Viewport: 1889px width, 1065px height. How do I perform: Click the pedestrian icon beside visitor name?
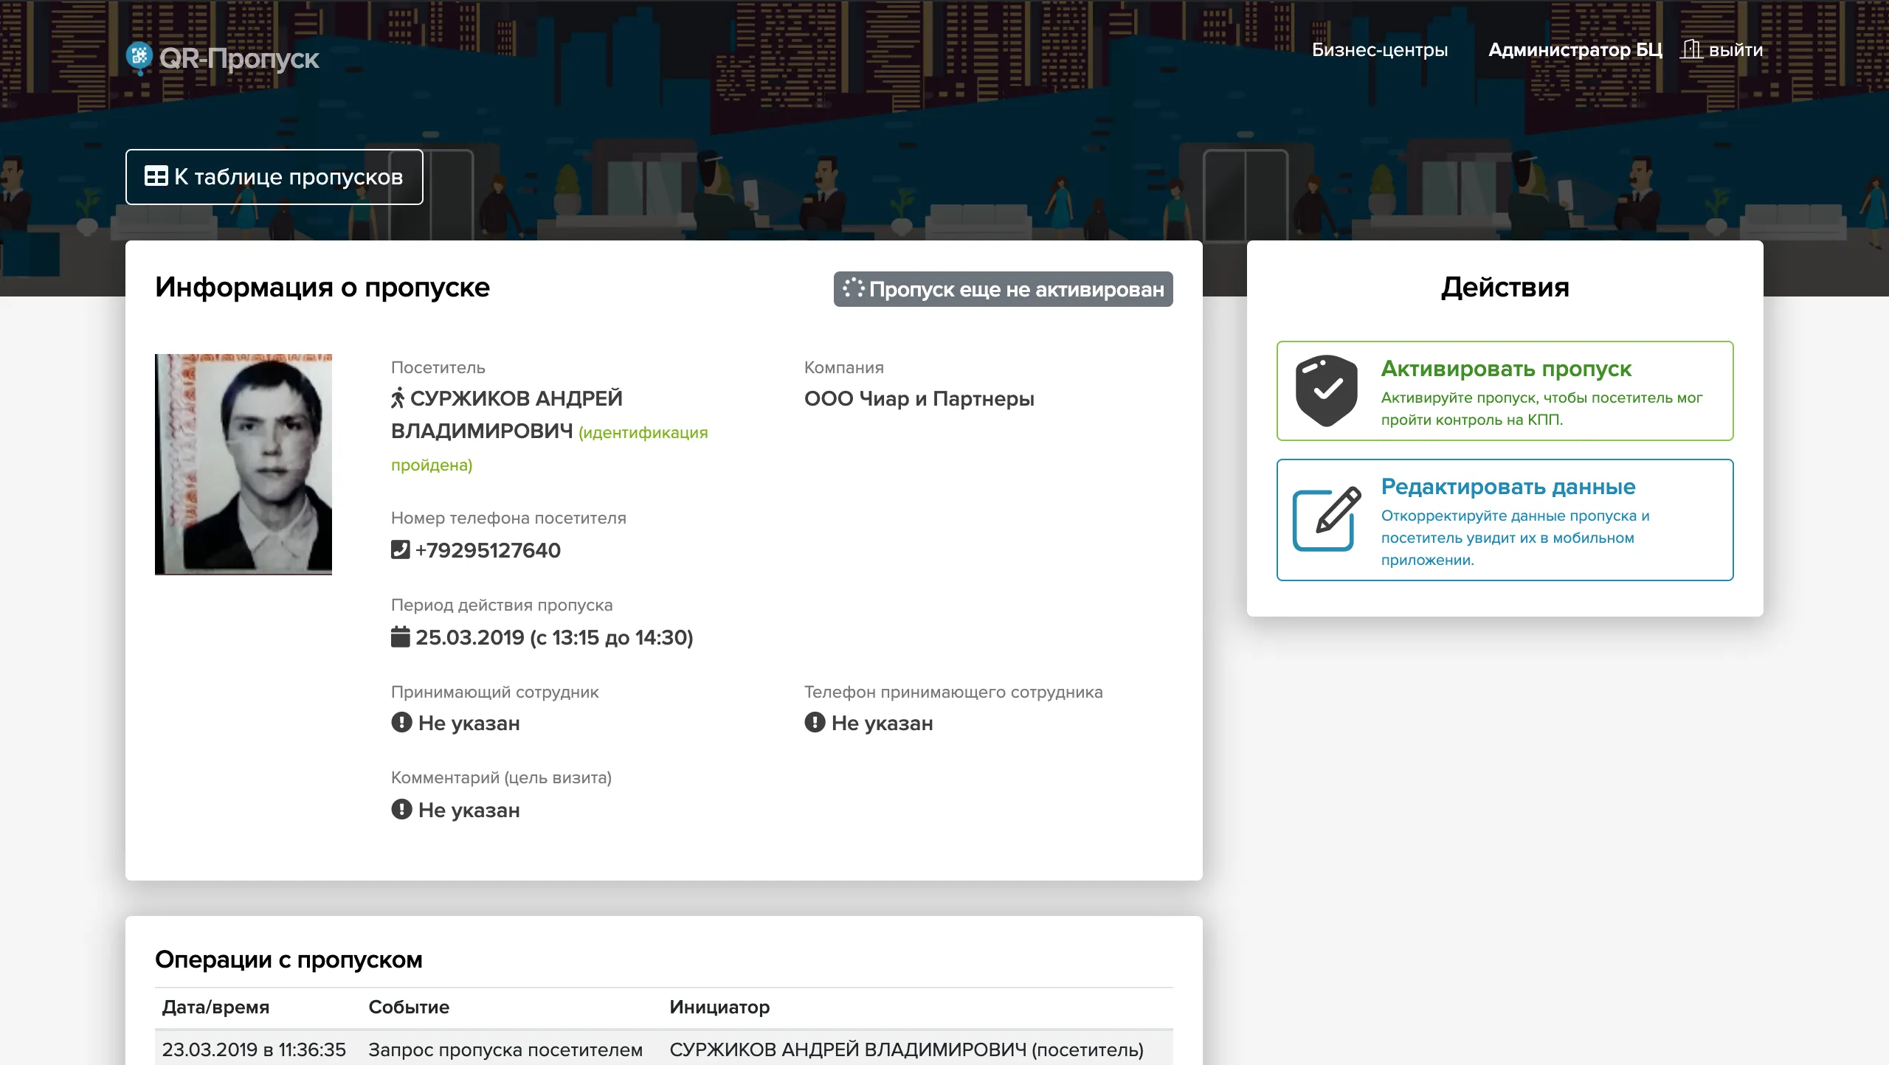point(398,398)
